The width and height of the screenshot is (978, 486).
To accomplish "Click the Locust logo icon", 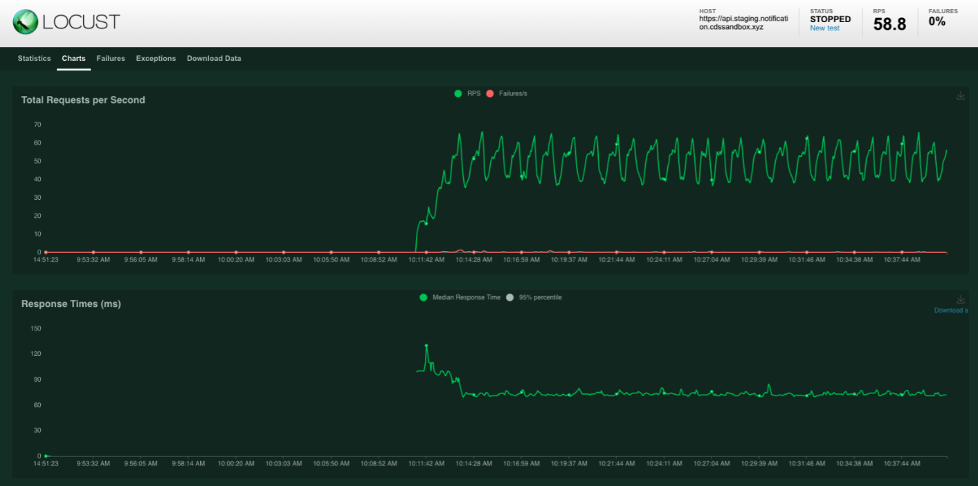I will [26, 22].
